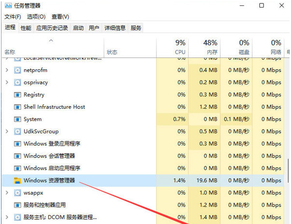Image resolution: width=291 pixels, height=224 pixels.
Task: Click the 0.2 MB memory value
Action: point(208,82)
